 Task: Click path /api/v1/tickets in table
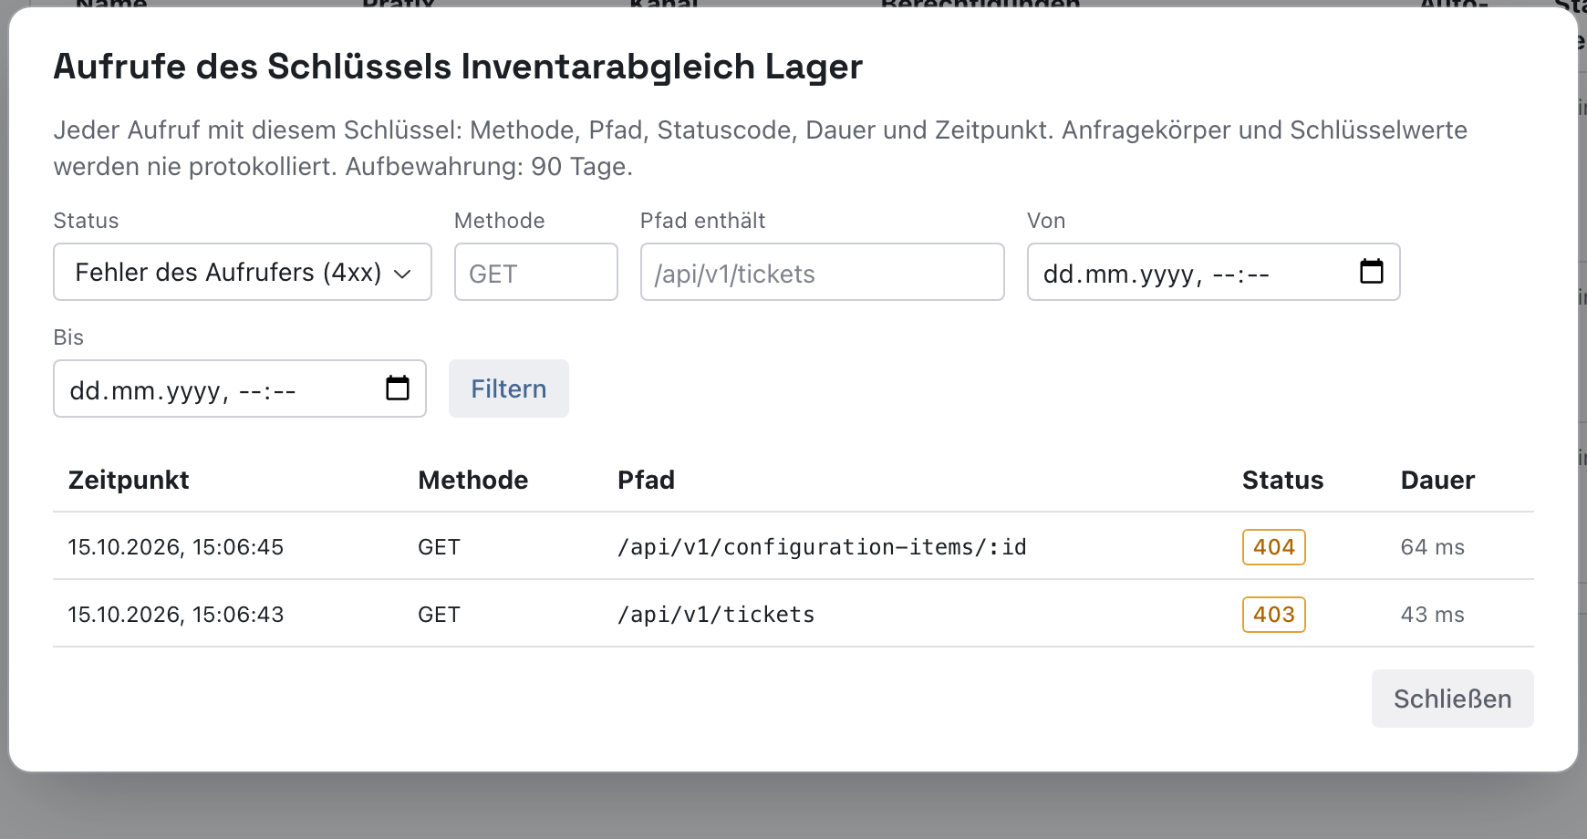click(716, 615)
